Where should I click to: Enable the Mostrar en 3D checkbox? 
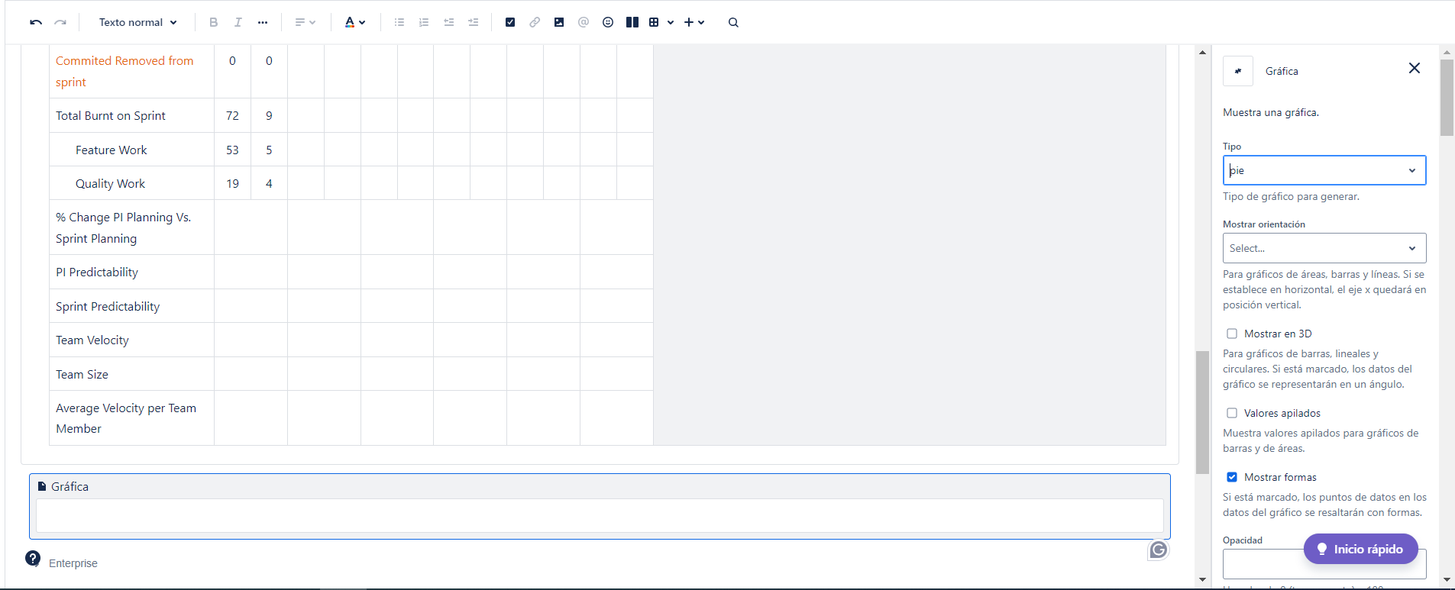[x=1232, y=334]
